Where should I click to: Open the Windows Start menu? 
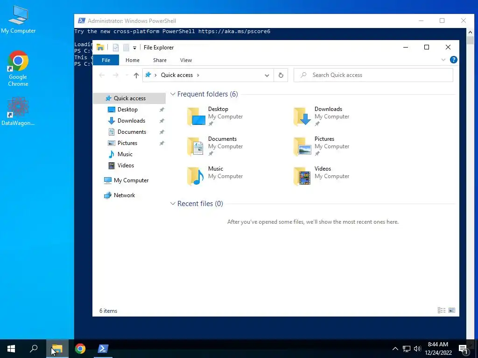pos(11,349)
